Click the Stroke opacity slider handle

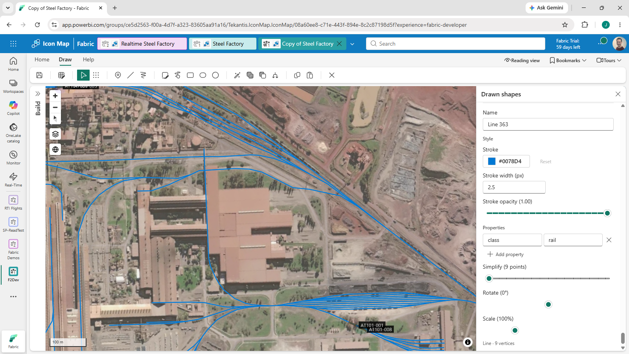tap(607, 213)
